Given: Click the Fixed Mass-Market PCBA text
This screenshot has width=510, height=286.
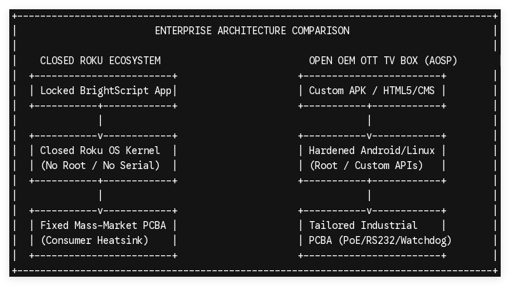Looking at the screenshot, I should (x=103, y=225).
